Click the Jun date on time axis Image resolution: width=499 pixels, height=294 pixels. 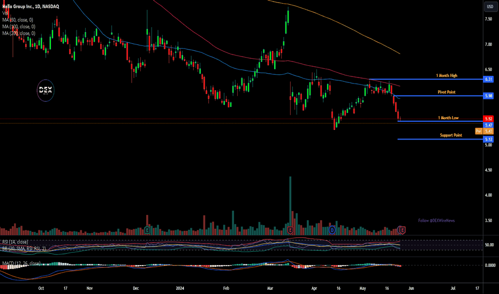[x=411, y=288]
